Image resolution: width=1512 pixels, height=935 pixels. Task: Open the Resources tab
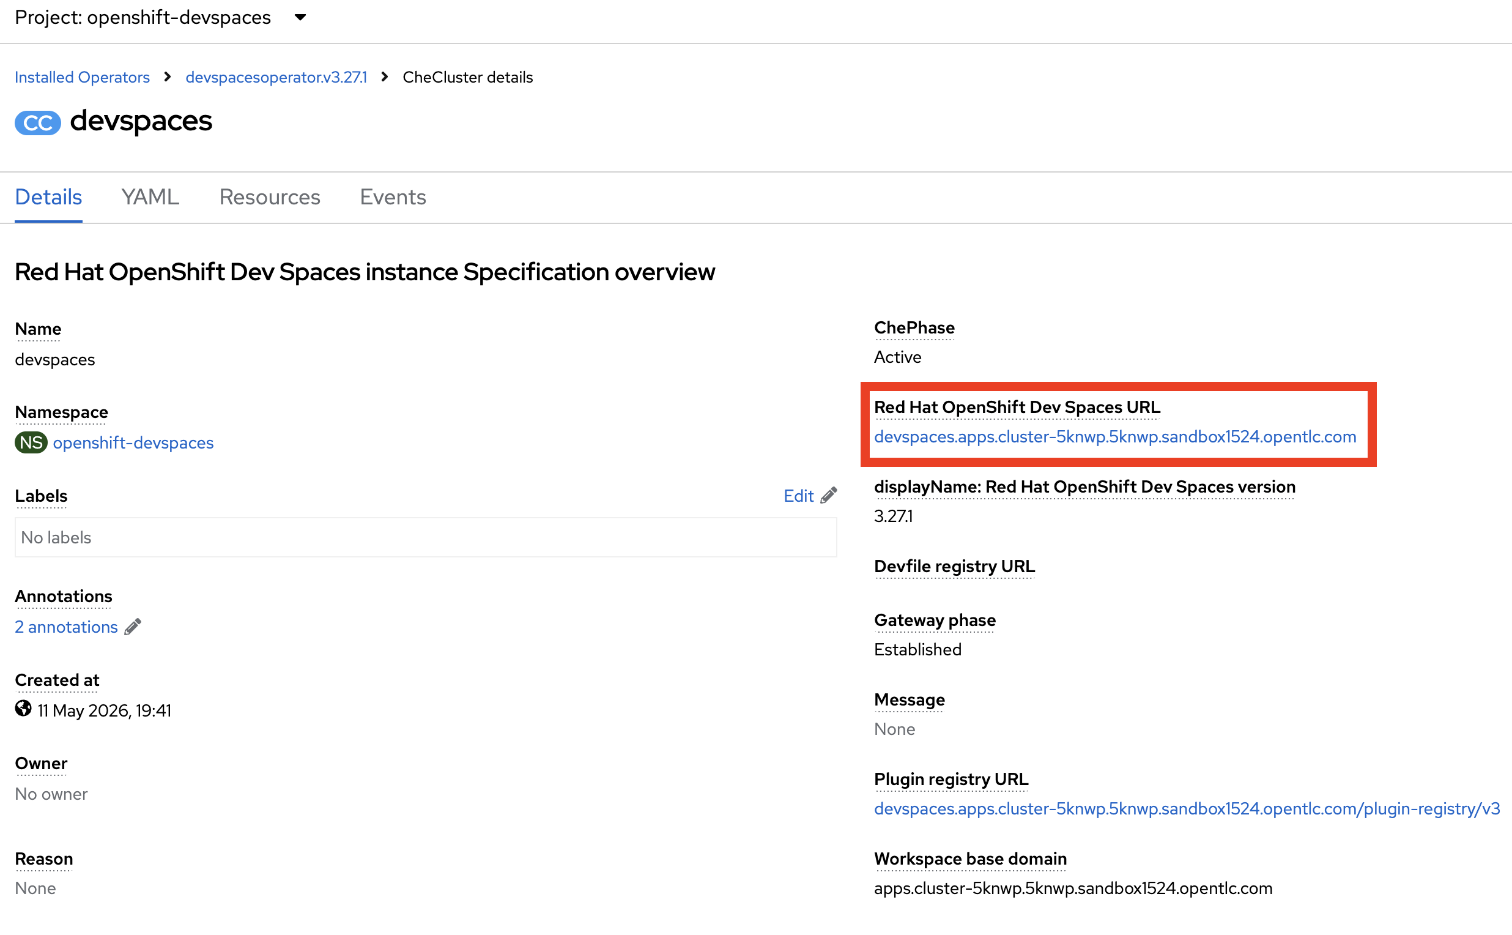(270, 196)
